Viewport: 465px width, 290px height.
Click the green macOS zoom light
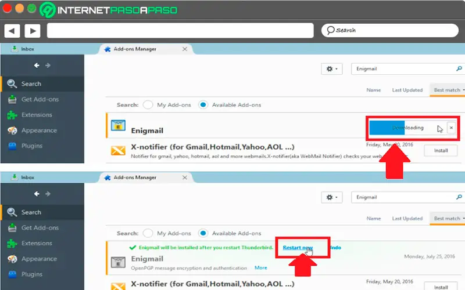tap(32, 8)
